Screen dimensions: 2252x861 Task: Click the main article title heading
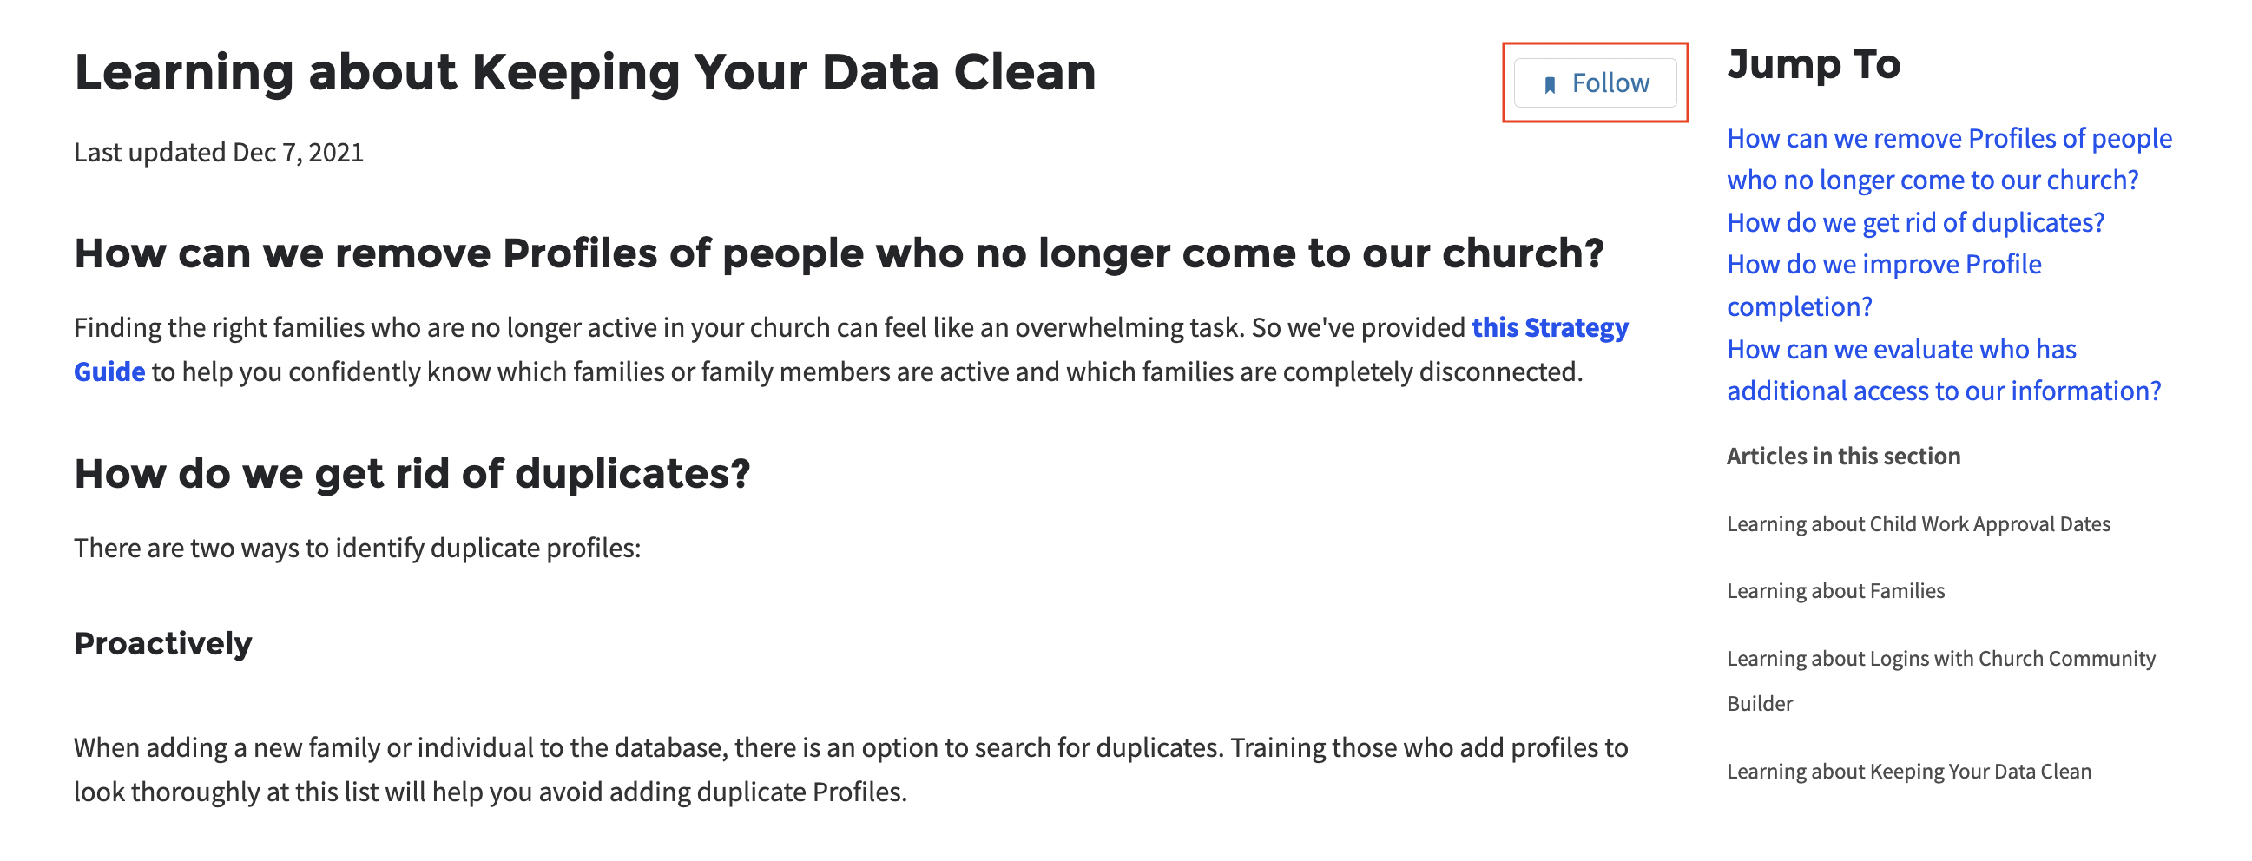click(585, 72)
